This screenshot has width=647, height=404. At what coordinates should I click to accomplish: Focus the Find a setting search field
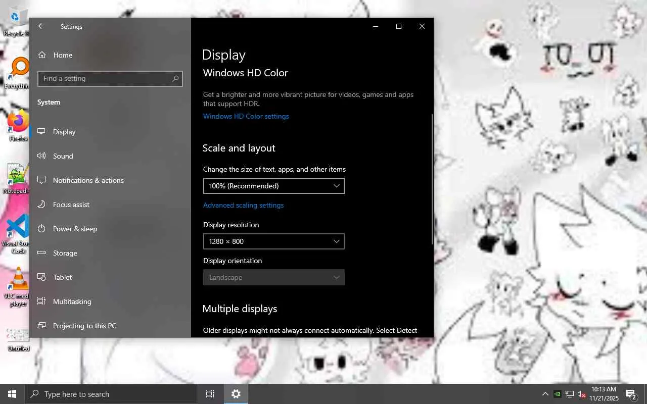pos(110,79)
